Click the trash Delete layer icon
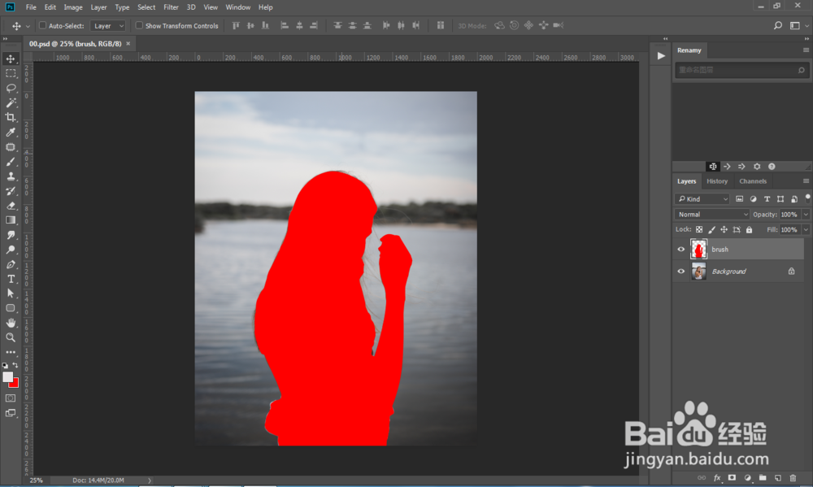Image resolution: width=813 pixels, height=487 pixels. [793, 478]
